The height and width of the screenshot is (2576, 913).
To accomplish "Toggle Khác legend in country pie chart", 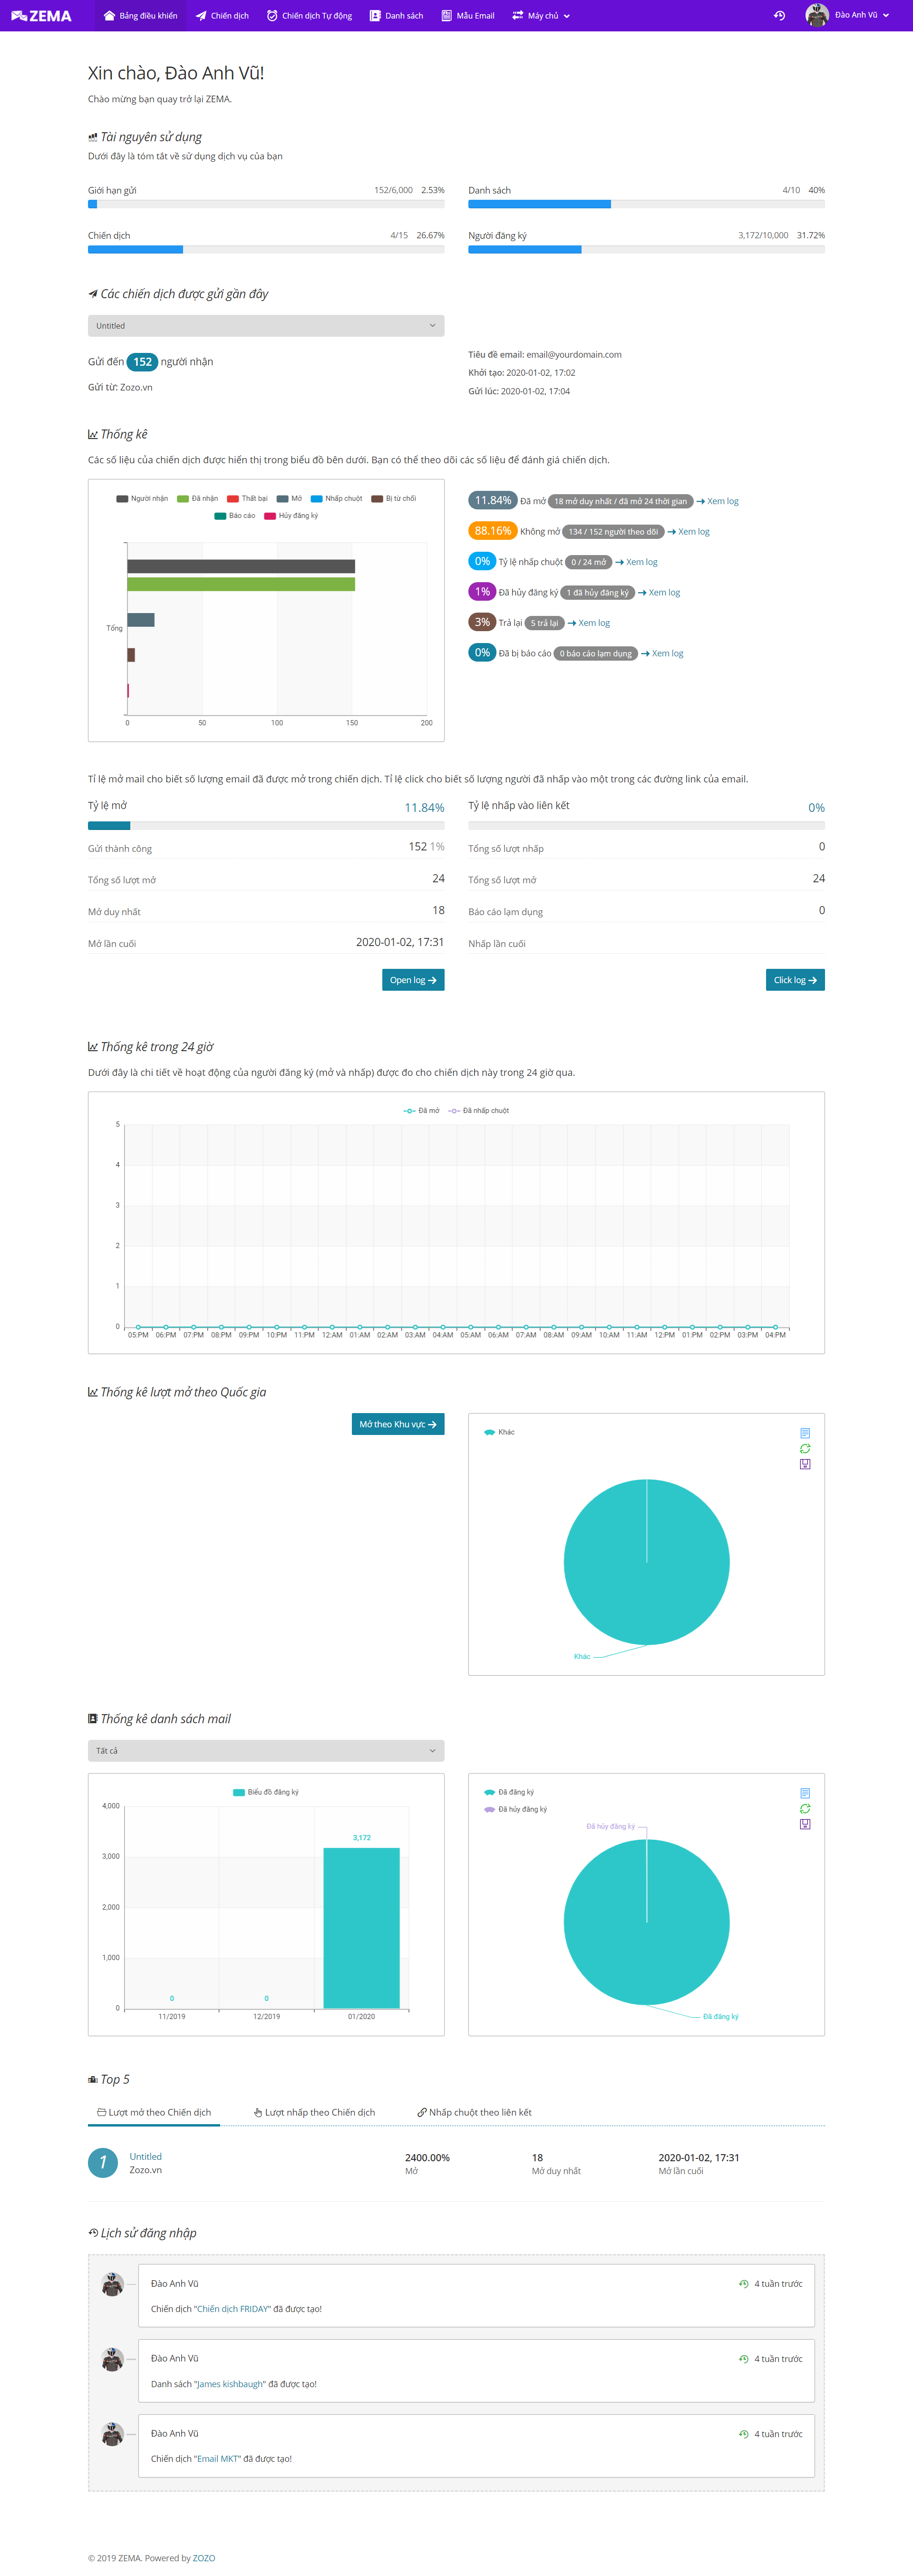I will click(499, 1432).
